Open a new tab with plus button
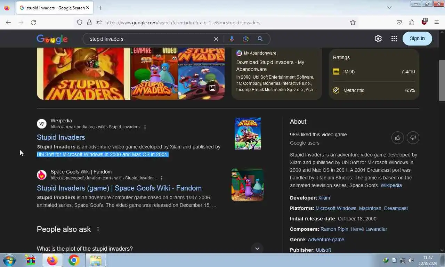 [x=100, y=8]
